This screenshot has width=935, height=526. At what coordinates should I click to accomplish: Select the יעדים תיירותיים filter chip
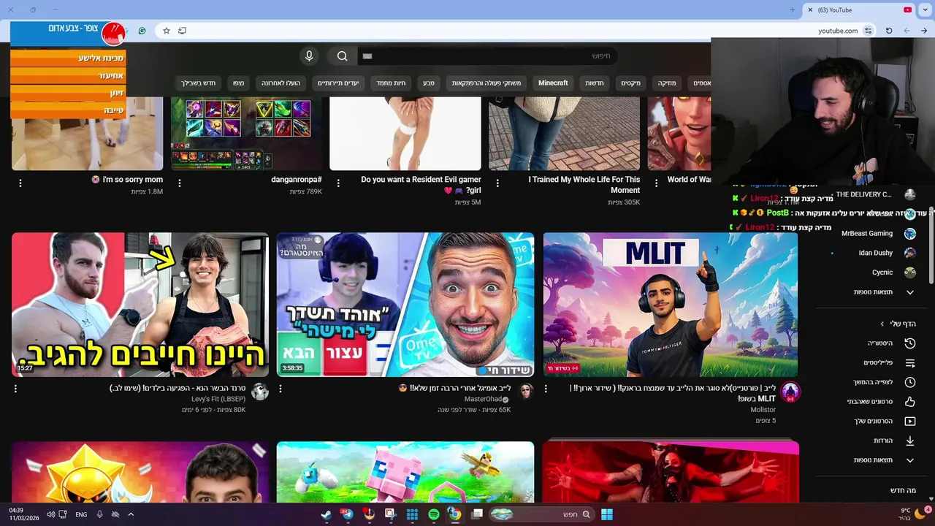(338, 83)
